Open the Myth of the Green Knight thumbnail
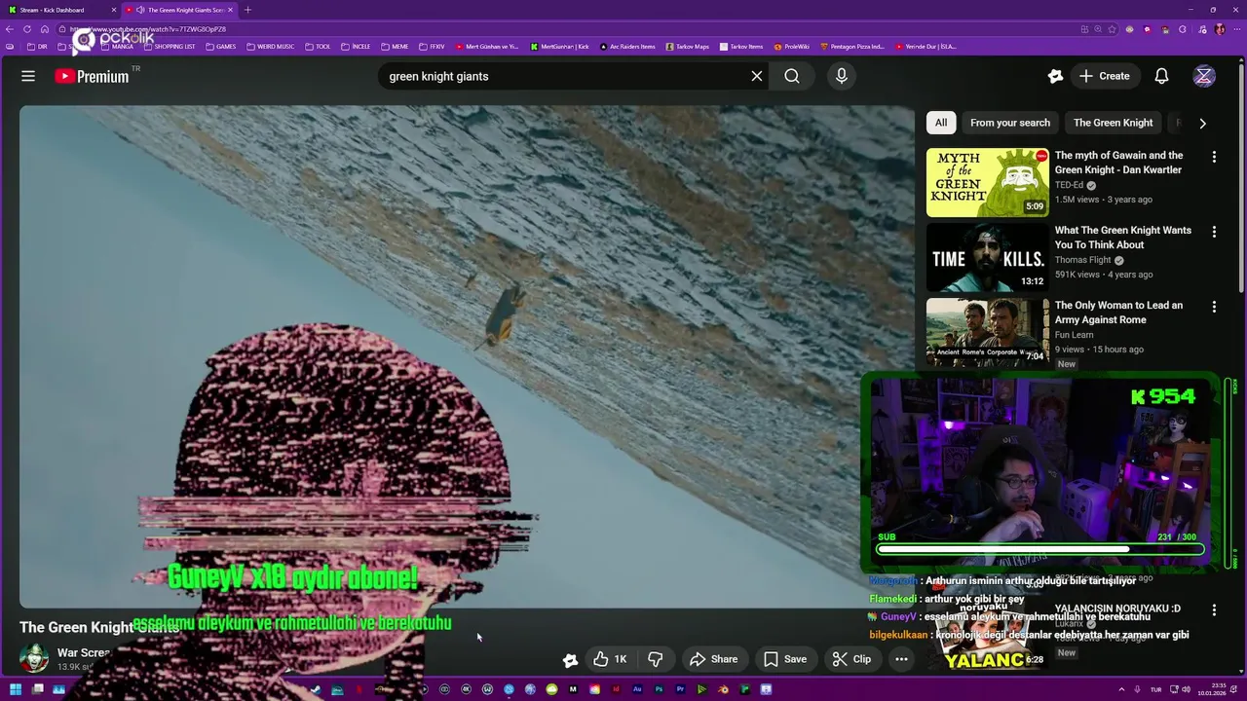1247x701 pixels. [x=987, y=182]
